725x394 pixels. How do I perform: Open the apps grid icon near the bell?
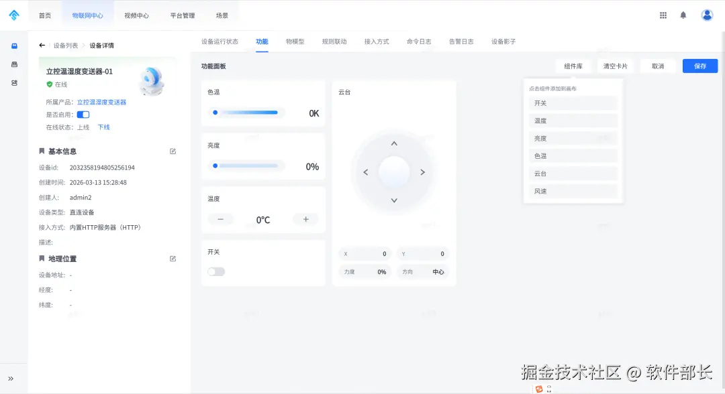click(x=663, y=14)
